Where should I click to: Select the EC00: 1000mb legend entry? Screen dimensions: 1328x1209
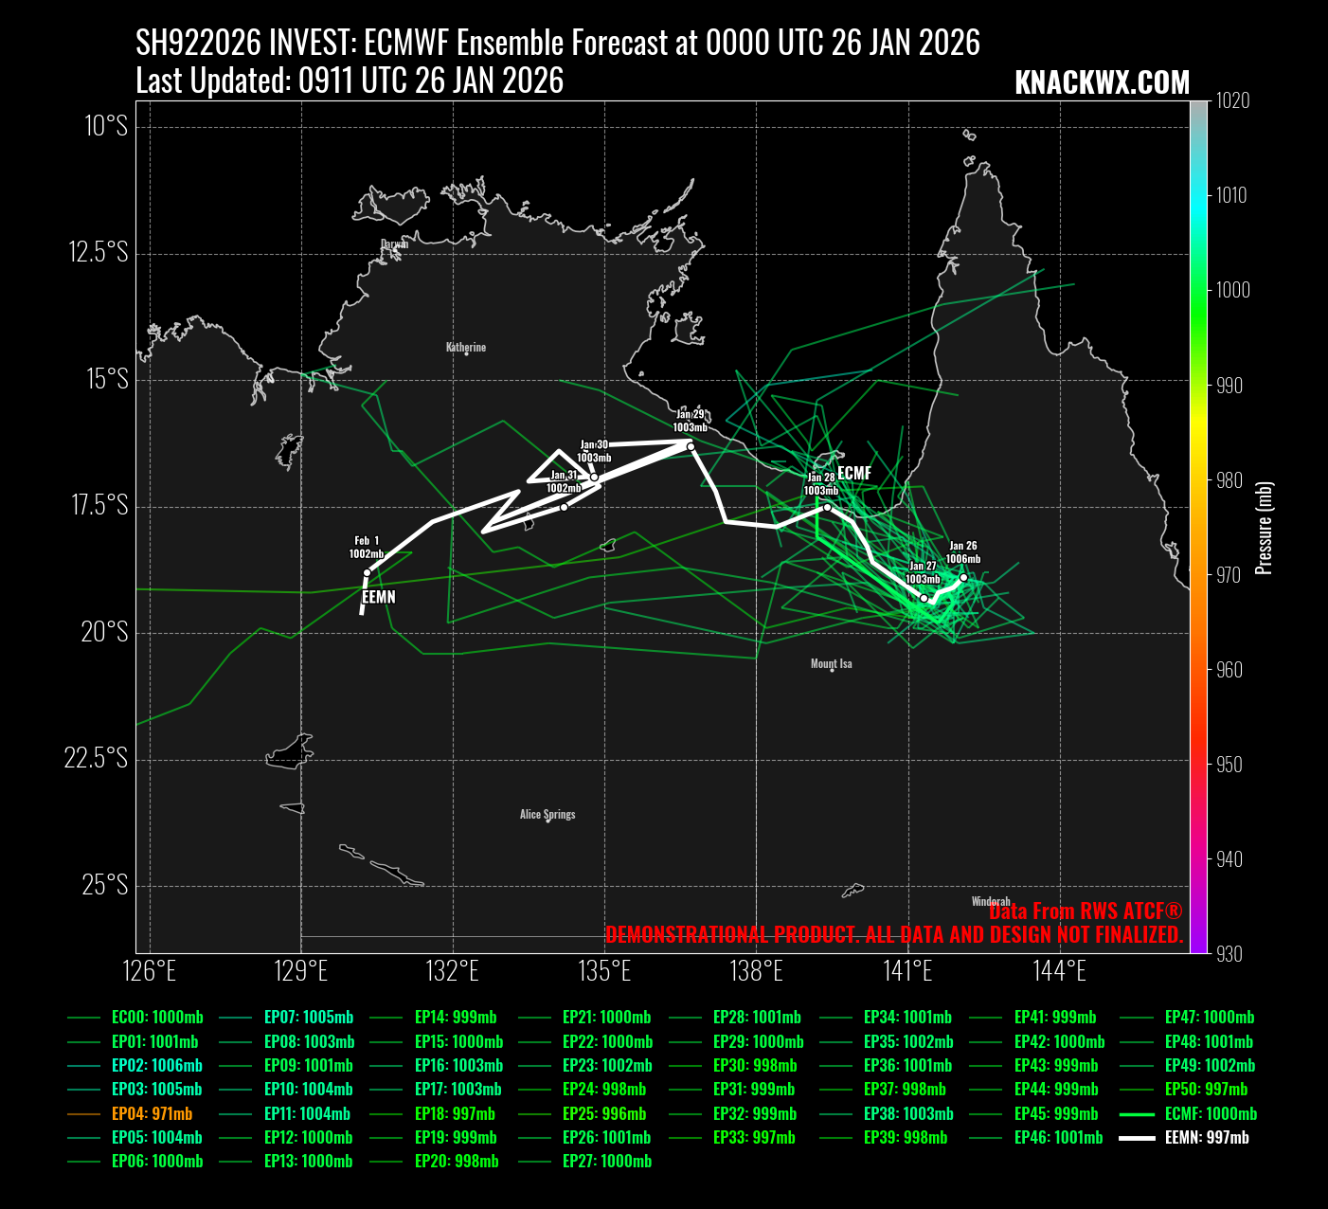click(156, 1018)
